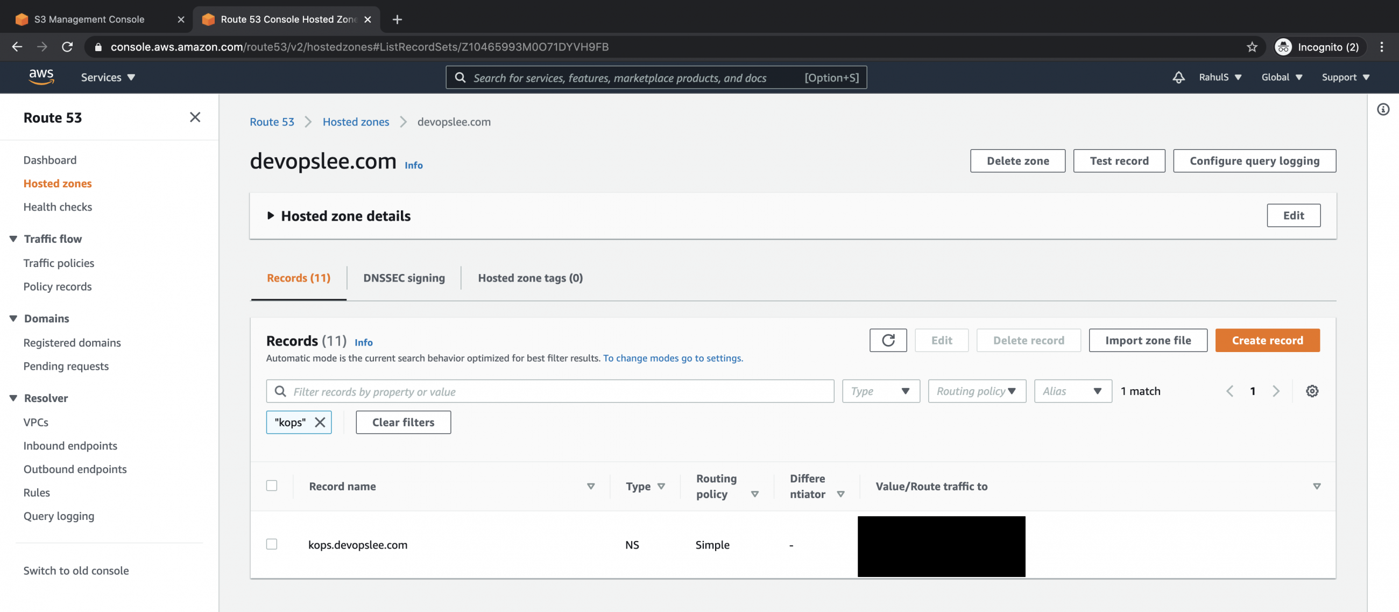This screenshot has height=612, width=1399.
Task: Refresh the records list
Action: pyautogui.click(x=888, y=340)
